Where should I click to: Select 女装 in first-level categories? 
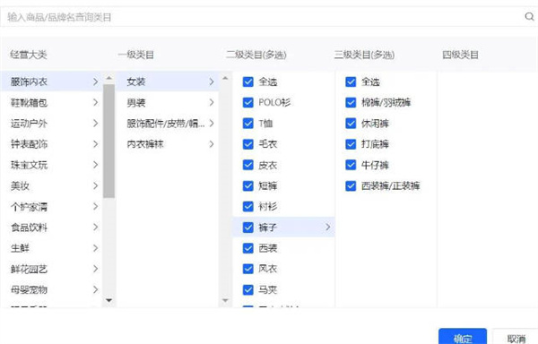click(168, 82)
